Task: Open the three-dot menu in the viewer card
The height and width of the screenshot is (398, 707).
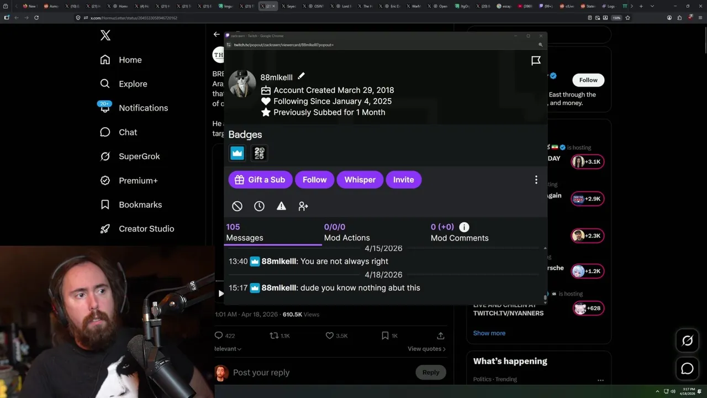Action: (x=536, y=180)
